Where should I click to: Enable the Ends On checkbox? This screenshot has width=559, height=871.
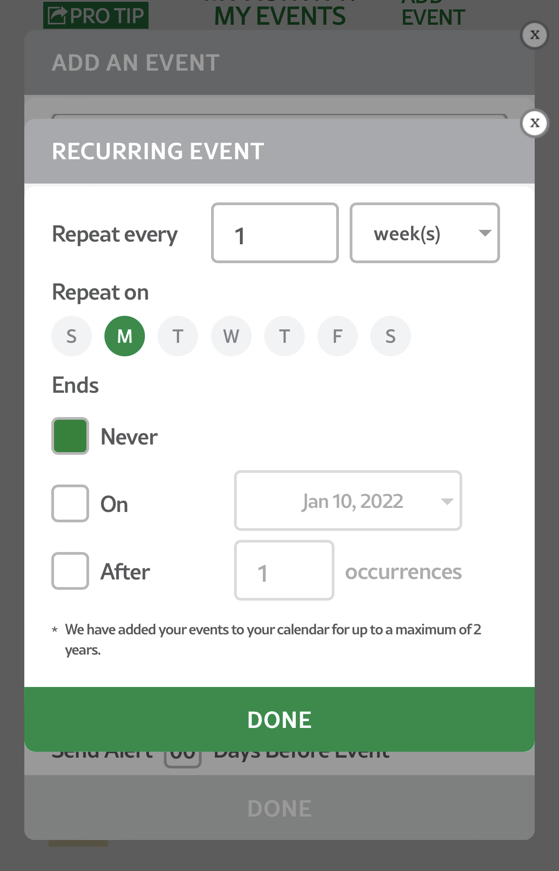click(x=70, y=503)
